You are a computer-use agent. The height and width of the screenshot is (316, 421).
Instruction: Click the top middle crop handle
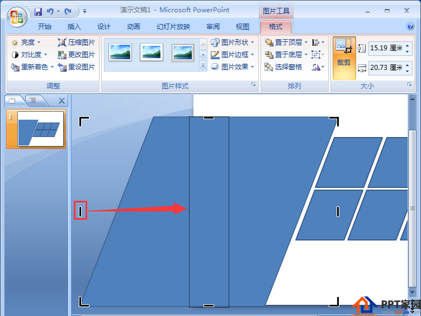(x=209, y=117)
